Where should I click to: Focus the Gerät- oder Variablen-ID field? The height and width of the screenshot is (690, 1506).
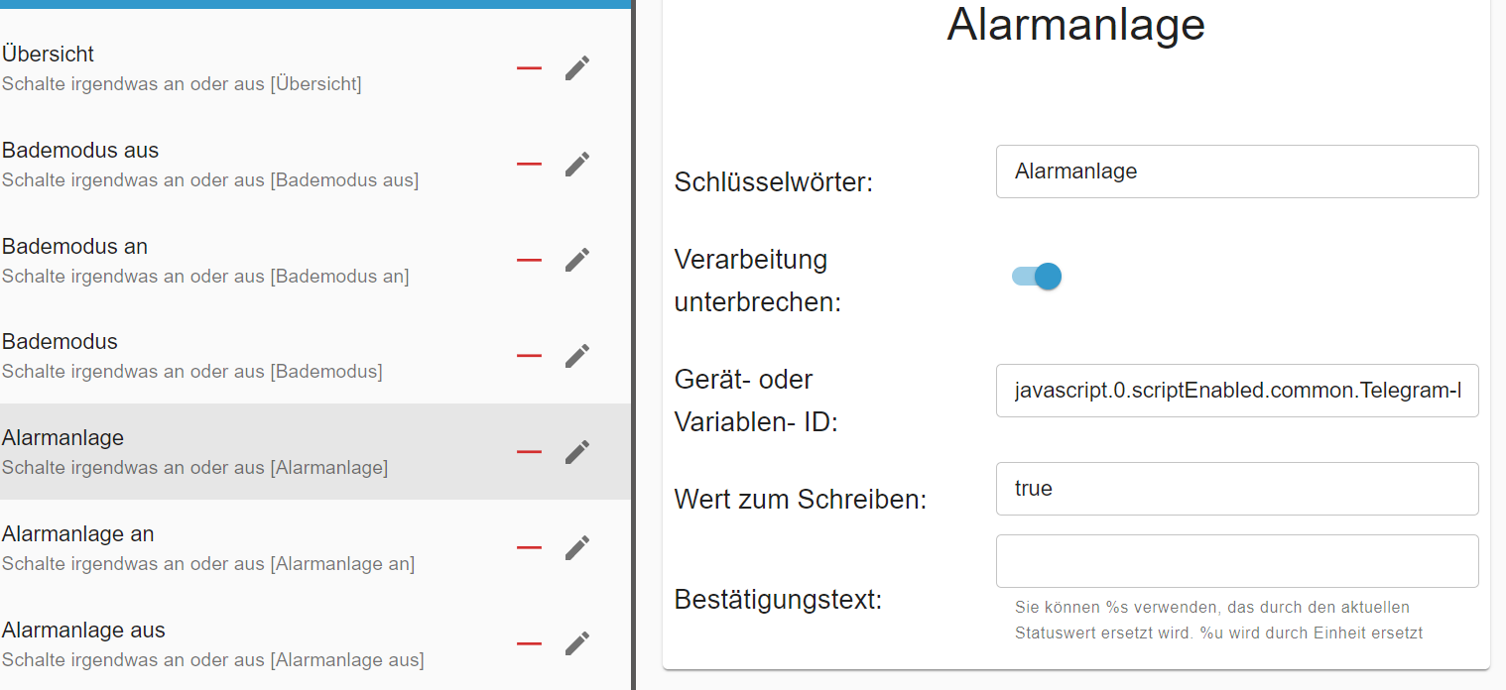point(1237,391)
